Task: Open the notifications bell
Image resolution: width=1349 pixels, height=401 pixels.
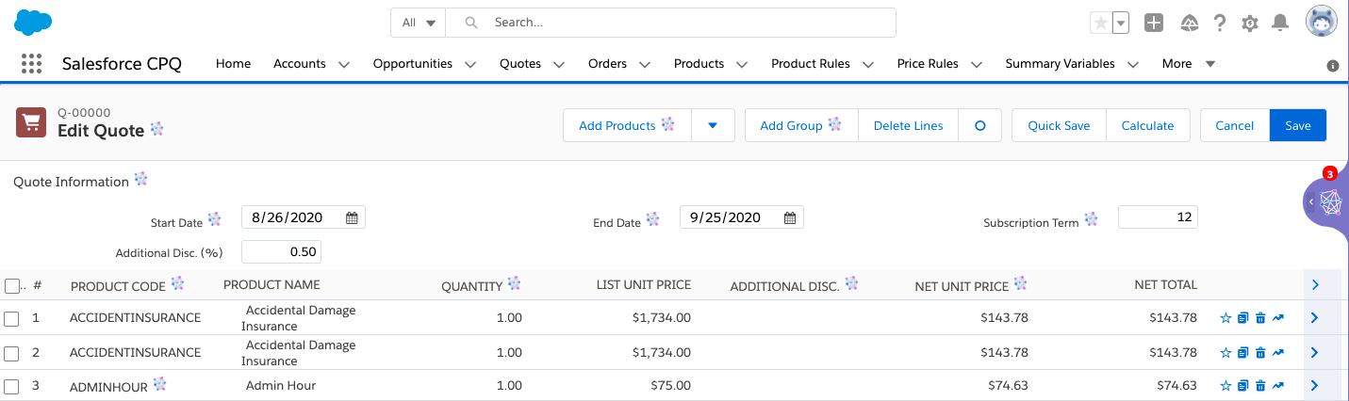Action: click(1279, 23)
